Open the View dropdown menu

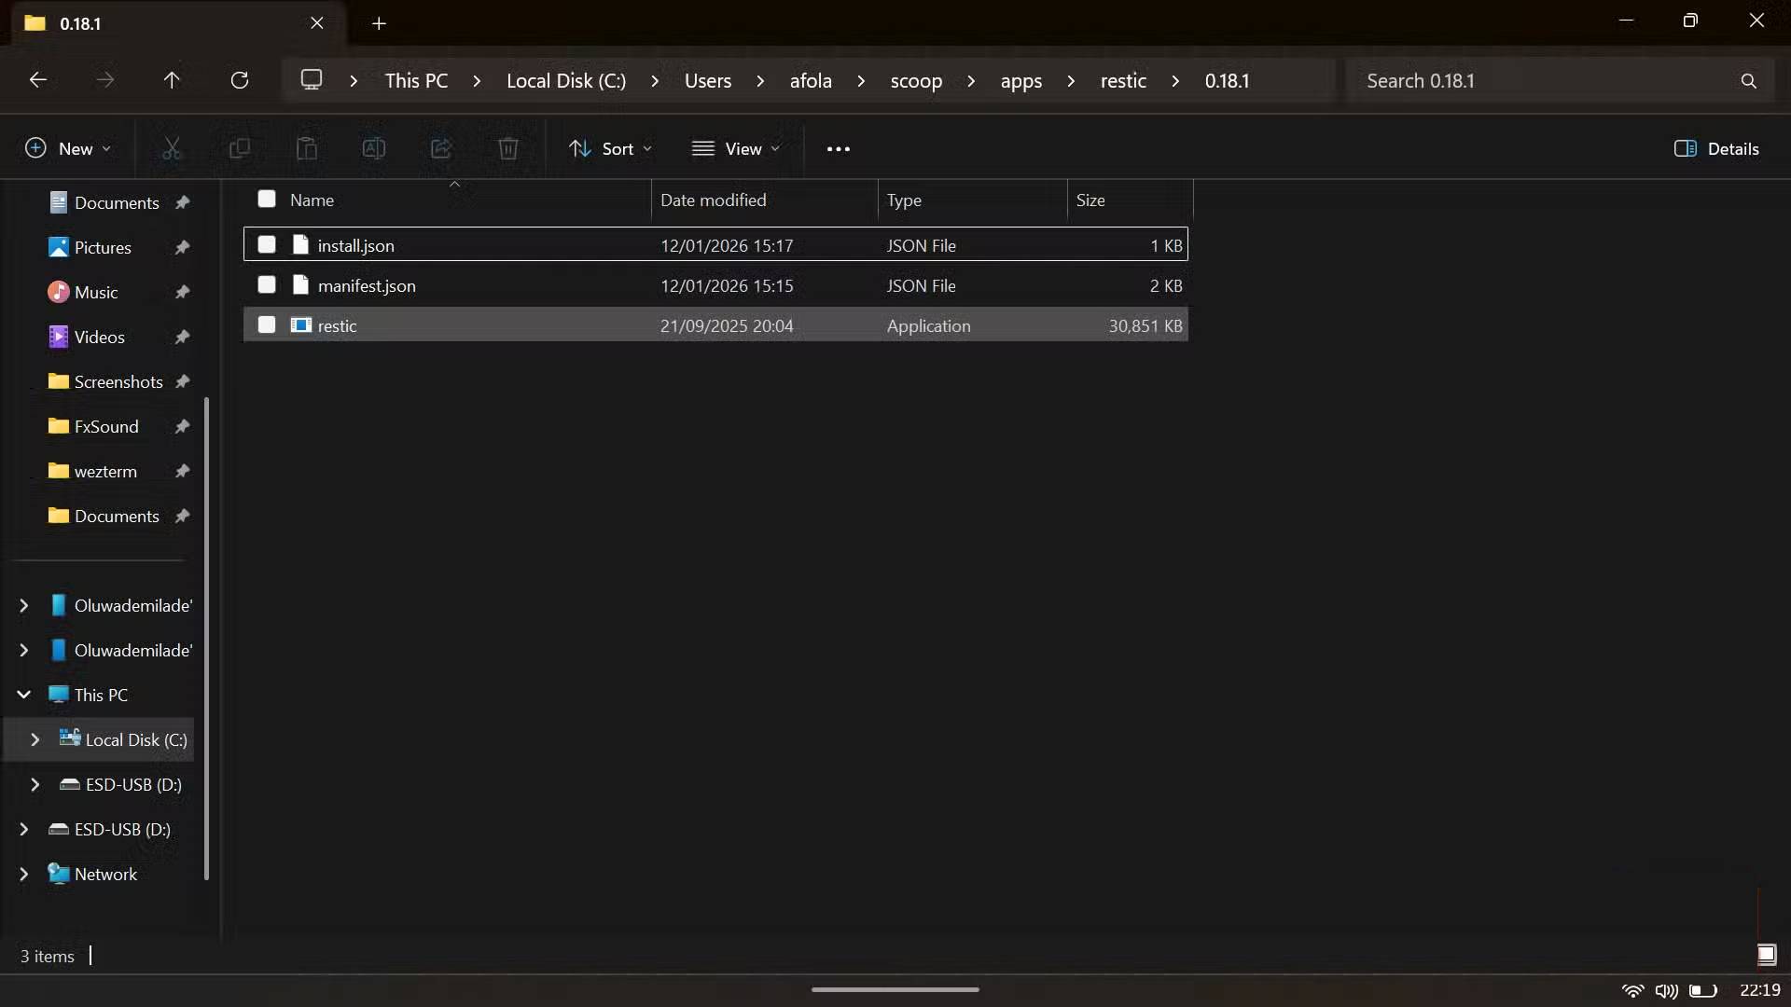click(x=736, y=148)
